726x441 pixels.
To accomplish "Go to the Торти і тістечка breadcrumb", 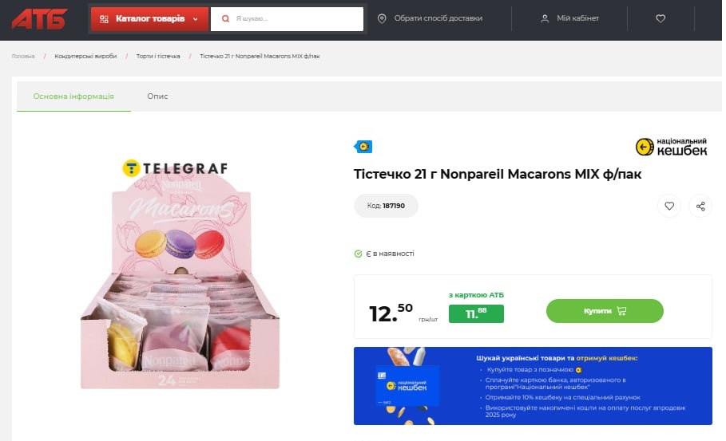I will (158, 56).
